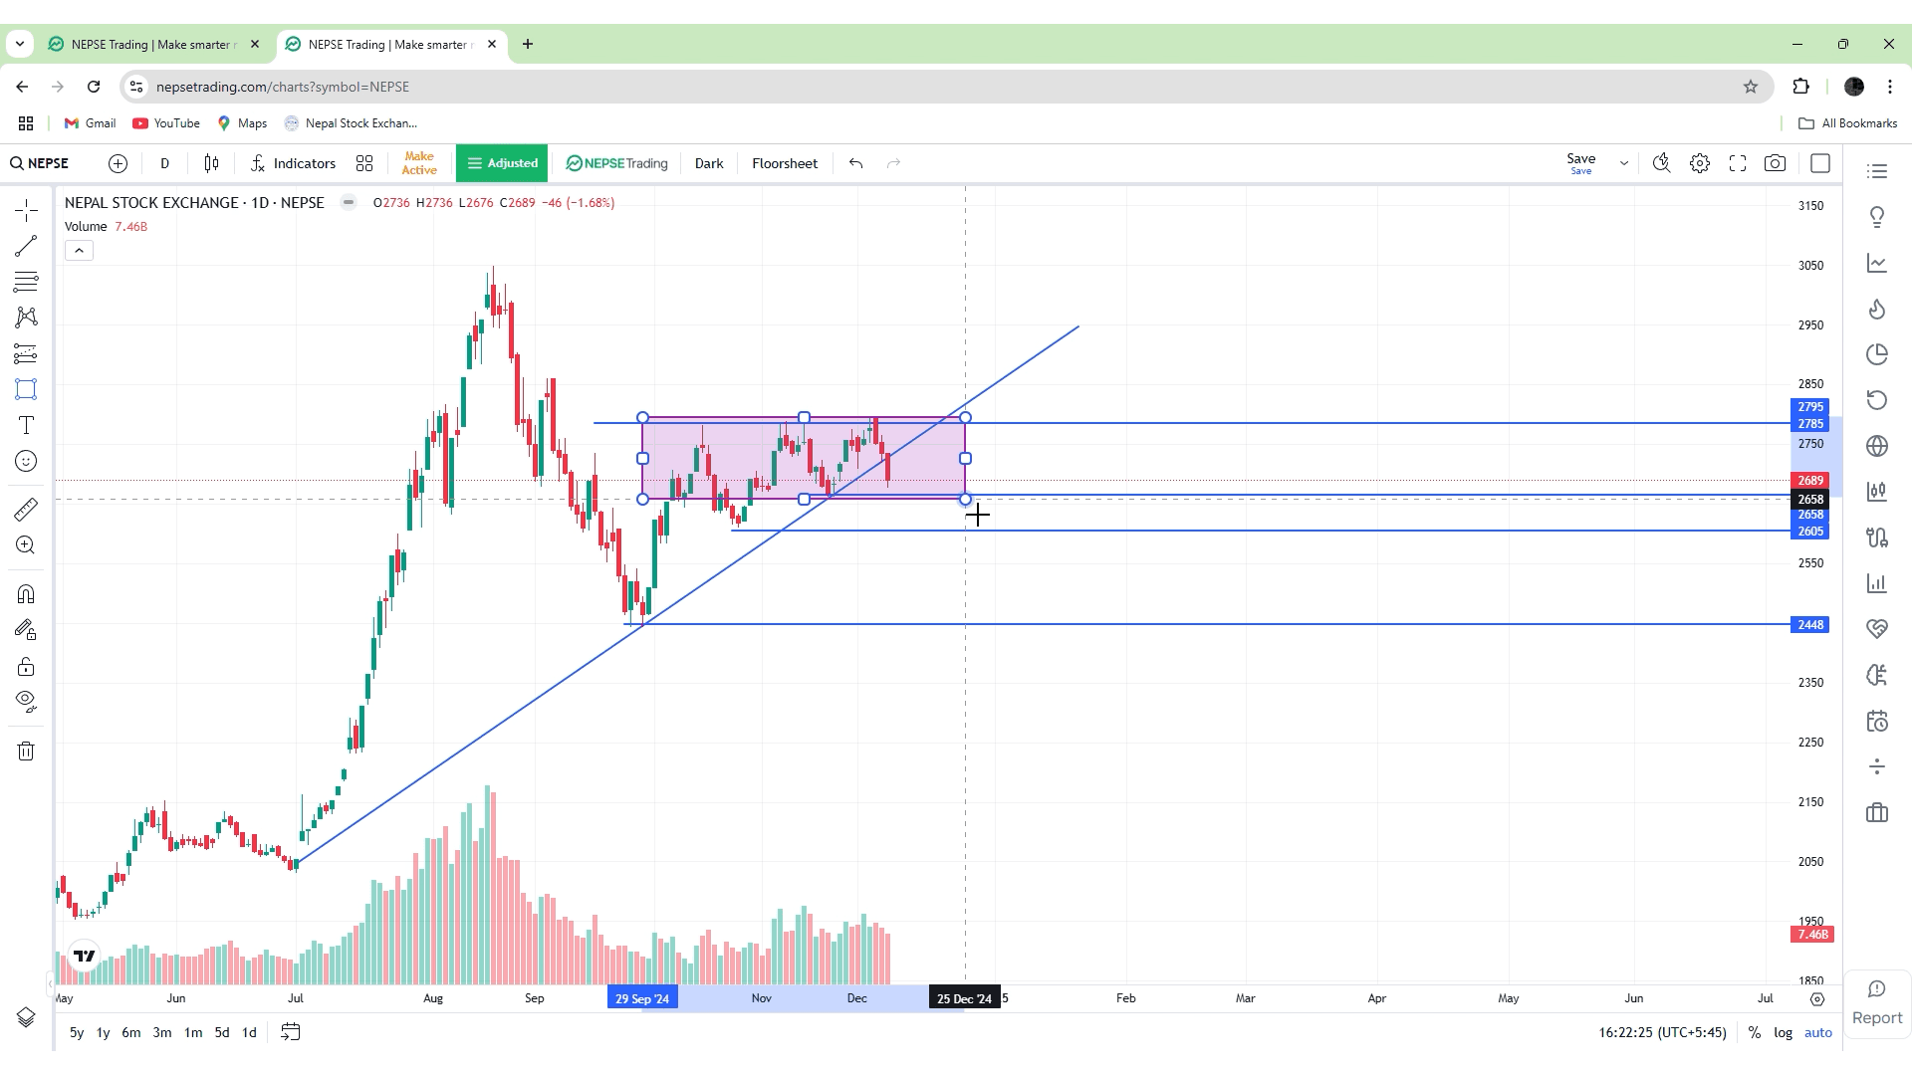This screenshot has width=1912, height=1075.
Task: Open the Fibonacci and Gann tools group
Action: point(26,282)
